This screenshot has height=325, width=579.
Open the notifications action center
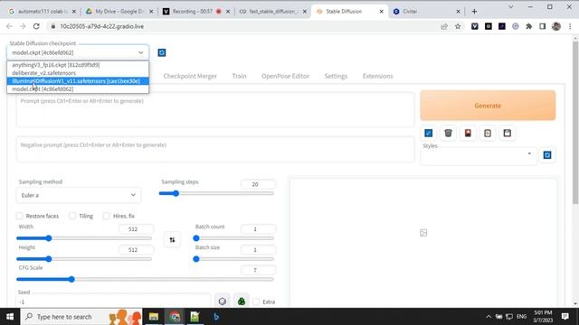point(565,317)
